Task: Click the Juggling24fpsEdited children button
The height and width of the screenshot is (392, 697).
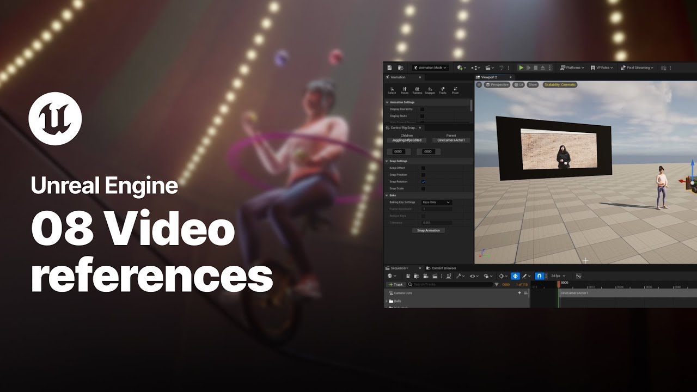Action: click(407, 140)
